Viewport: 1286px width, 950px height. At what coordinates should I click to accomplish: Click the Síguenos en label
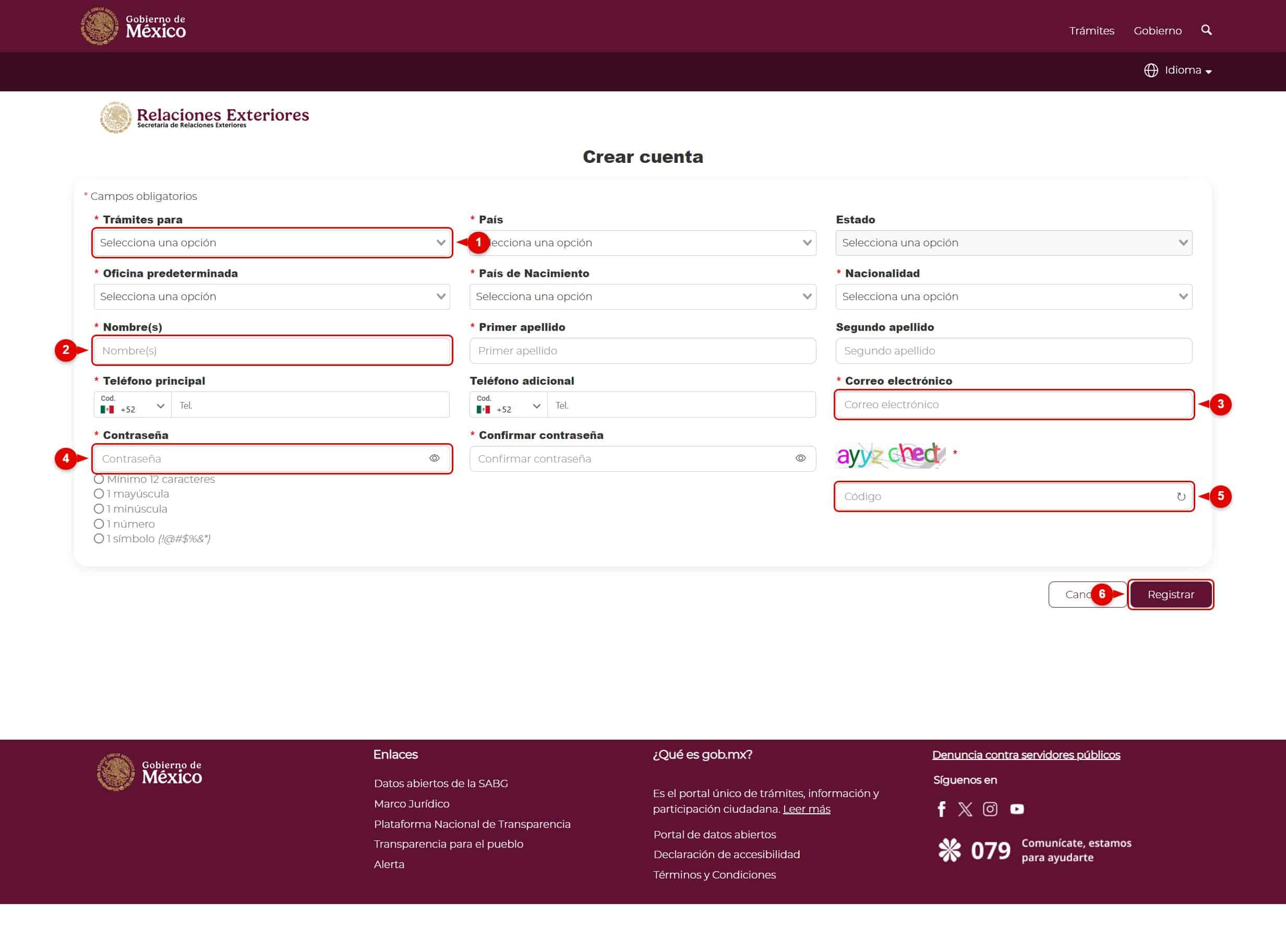[965, 780]
